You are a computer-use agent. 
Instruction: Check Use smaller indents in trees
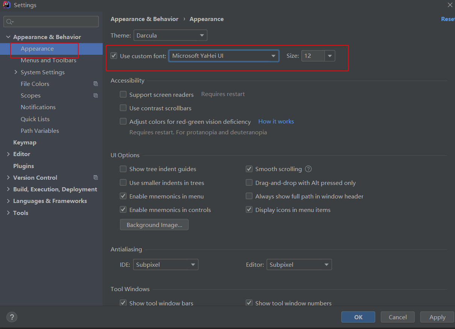(x=123, y=182)
